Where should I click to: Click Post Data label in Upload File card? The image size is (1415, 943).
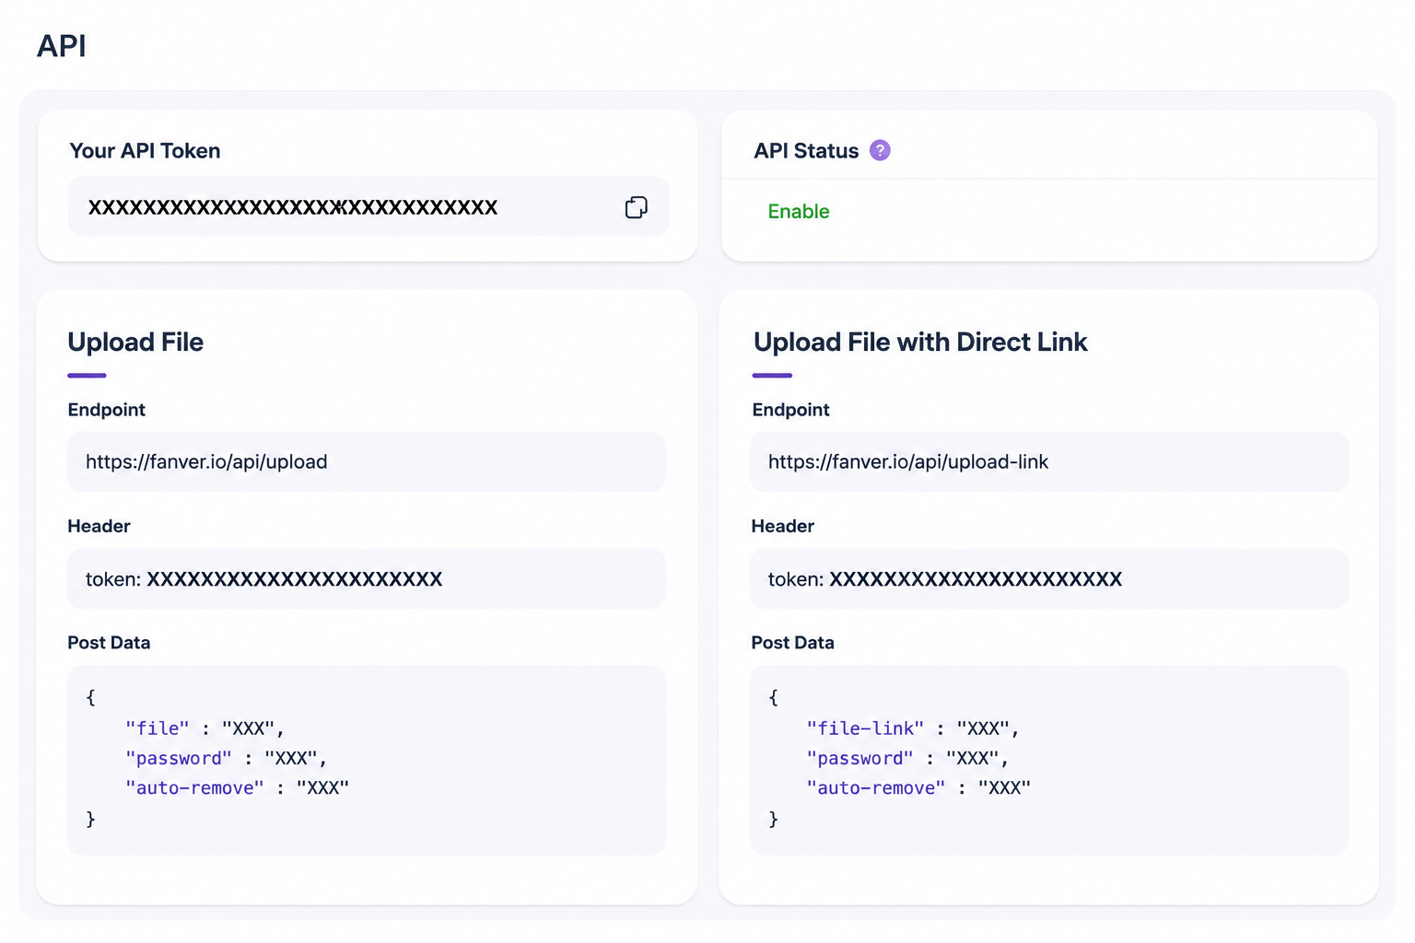109,643
